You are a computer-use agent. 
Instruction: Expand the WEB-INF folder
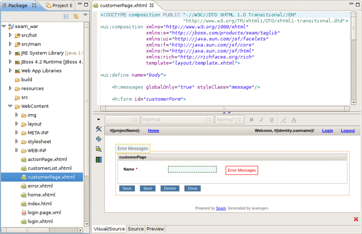(16, 150)
